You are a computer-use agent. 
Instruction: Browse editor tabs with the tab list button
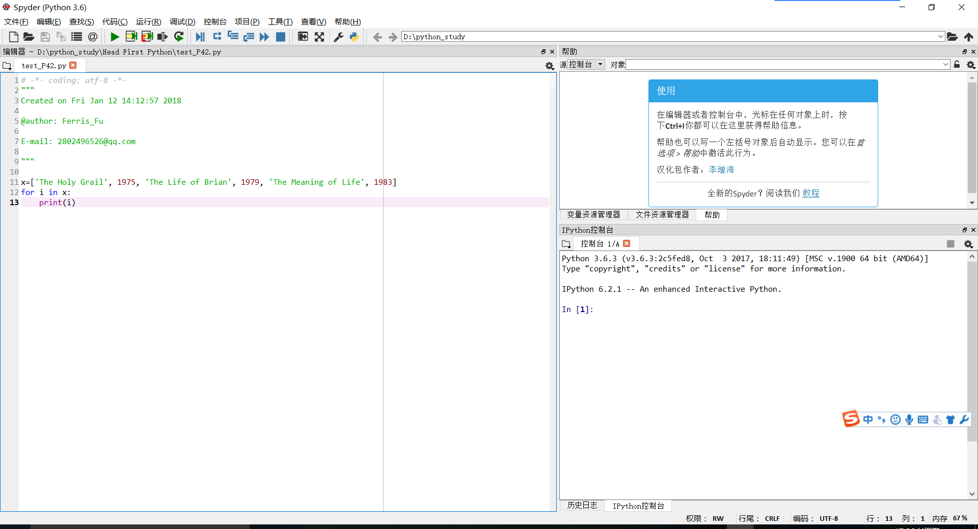[7, 66]
